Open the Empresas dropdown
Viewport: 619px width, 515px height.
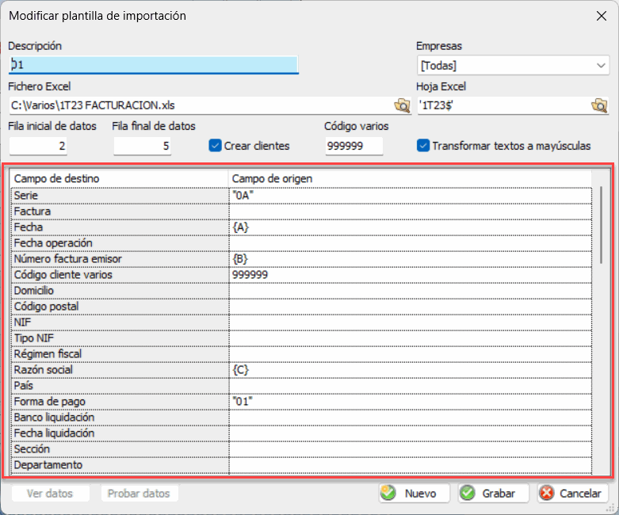pos(513,66)
